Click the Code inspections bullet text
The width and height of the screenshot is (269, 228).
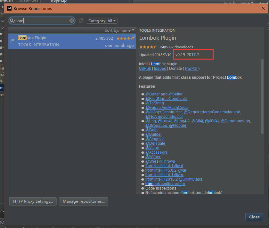point(161,188)
